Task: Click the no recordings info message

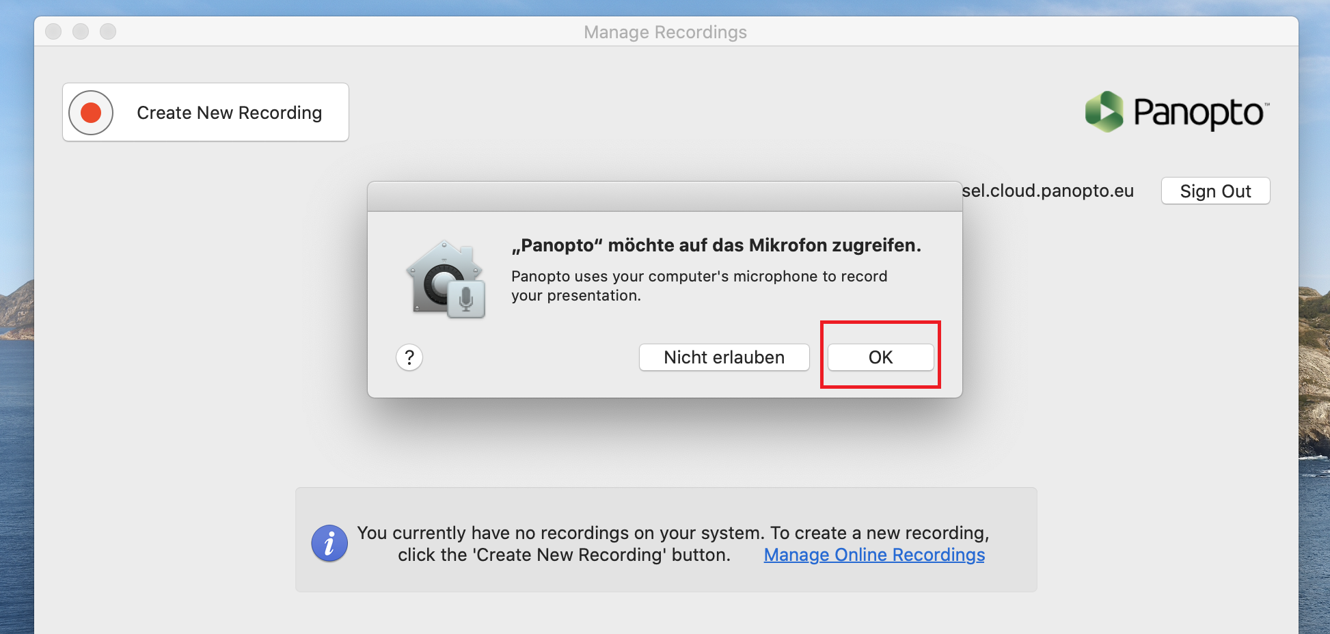Action: point(673,544)
